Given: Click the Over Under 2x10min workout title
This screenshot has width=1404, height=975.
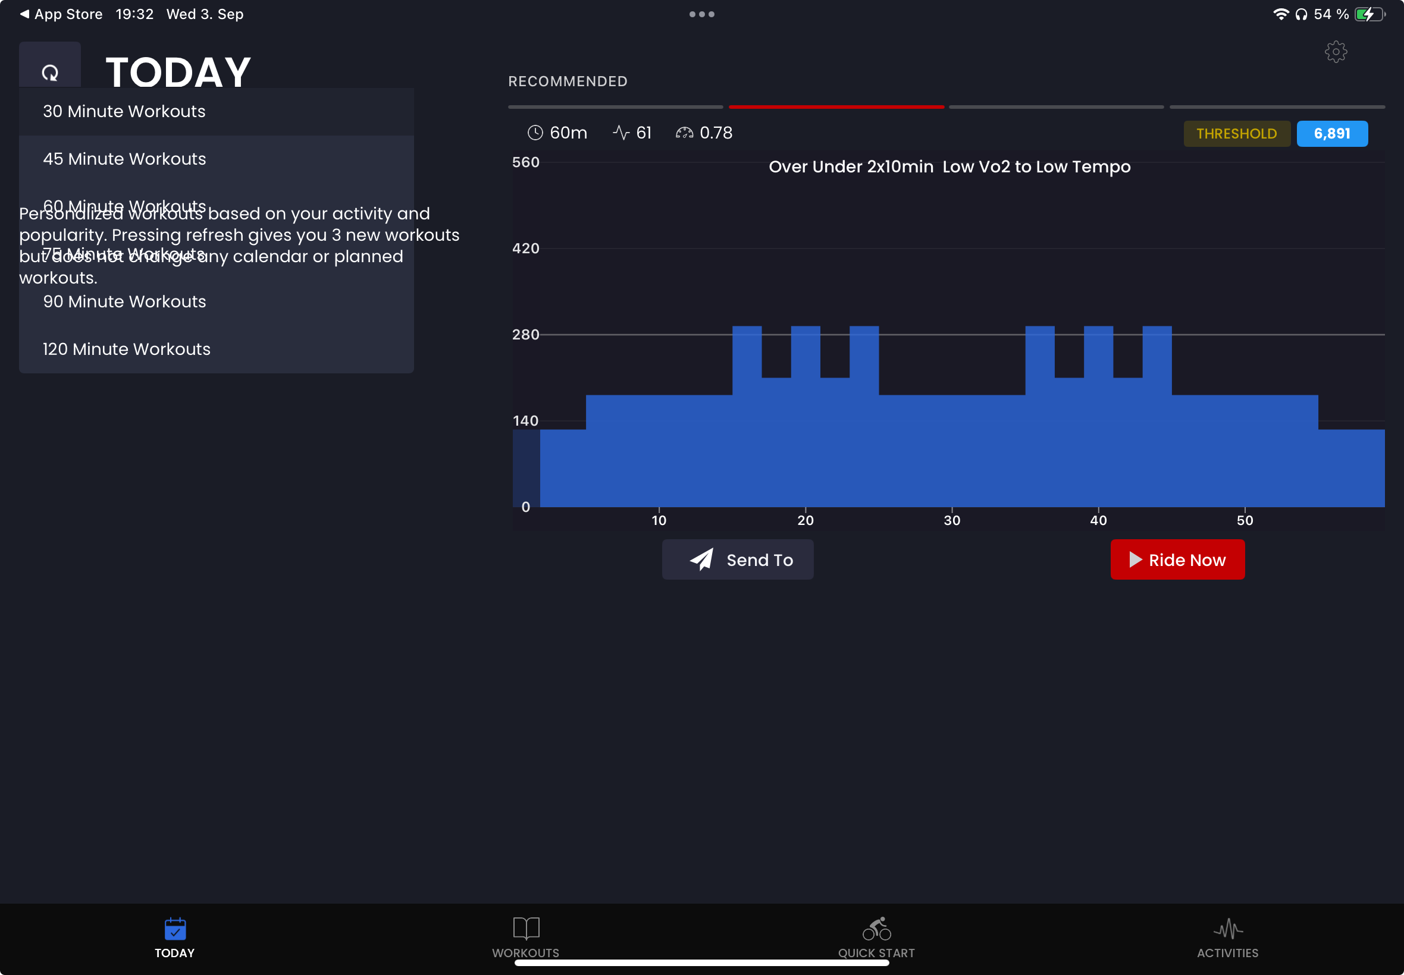Looking at the screenshot, I should pyautogui.click(x=949, y=167).
